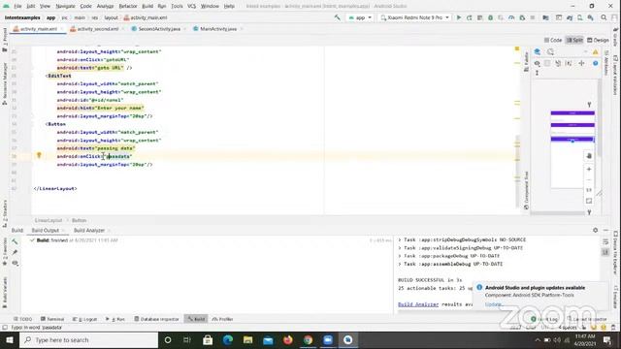Open the Profiler gauge icon in the toolbar
The height and width of the screenshot is (349, 621).
511,17
